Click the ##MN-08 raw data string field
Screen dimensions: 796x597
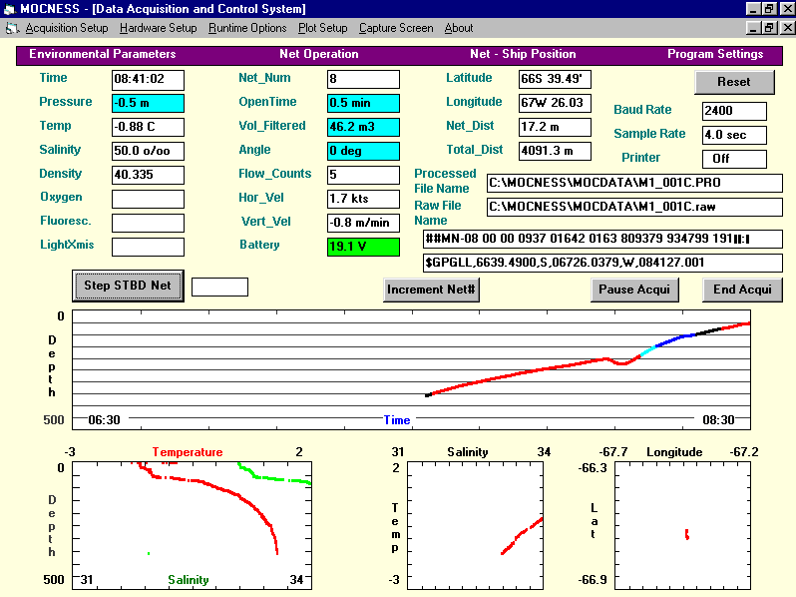[x=602, y=239]
